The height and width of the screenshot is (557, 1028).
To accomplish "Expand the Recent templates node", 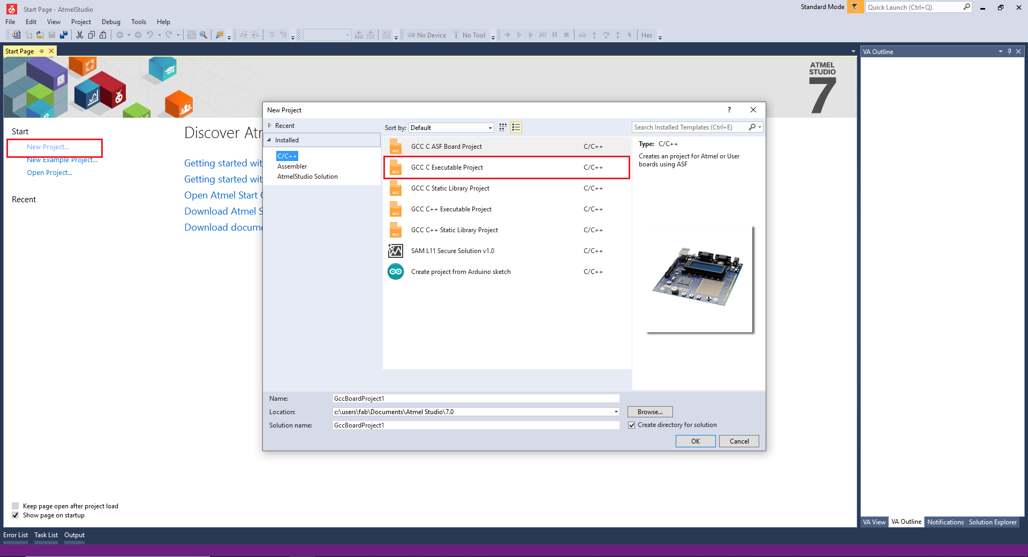I will pos(270,126).
